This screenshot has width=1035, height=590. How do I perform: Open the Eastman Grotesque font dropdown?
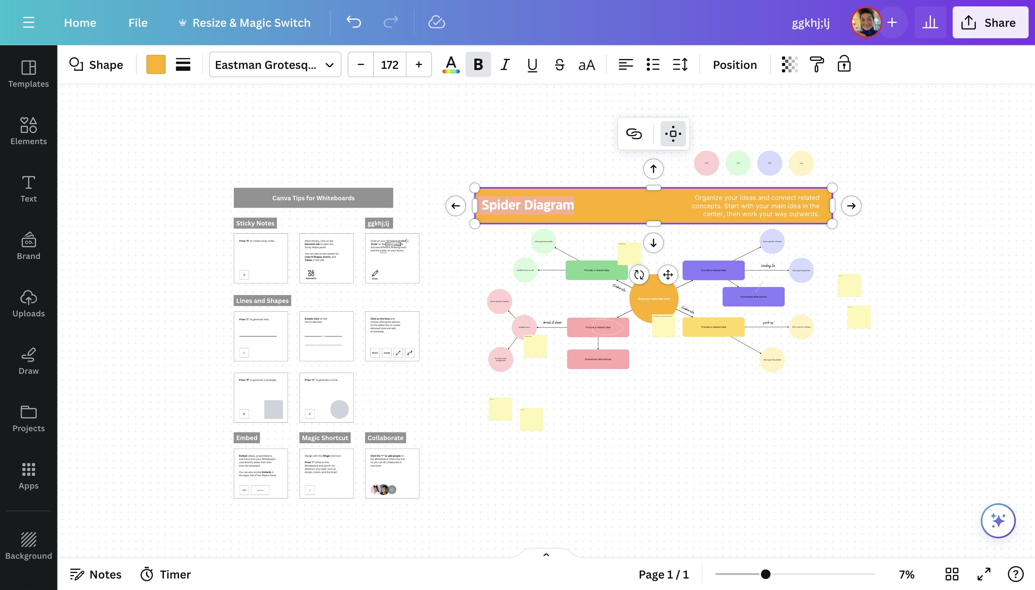[x=275, y=64]
